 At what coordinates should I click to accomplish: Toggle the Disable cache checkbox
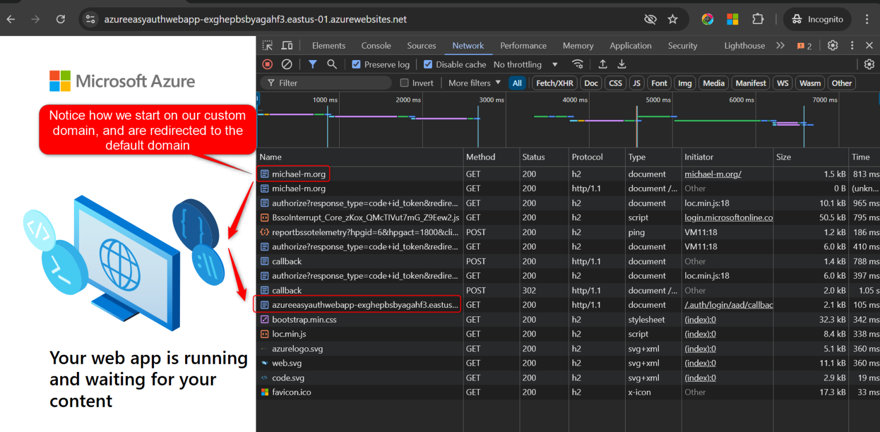428,65
